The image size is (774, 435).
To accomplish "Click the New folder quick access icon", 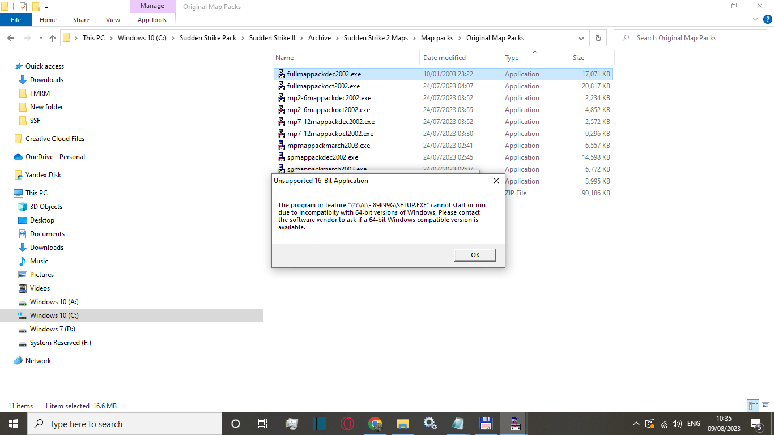I will click(36, 7).
